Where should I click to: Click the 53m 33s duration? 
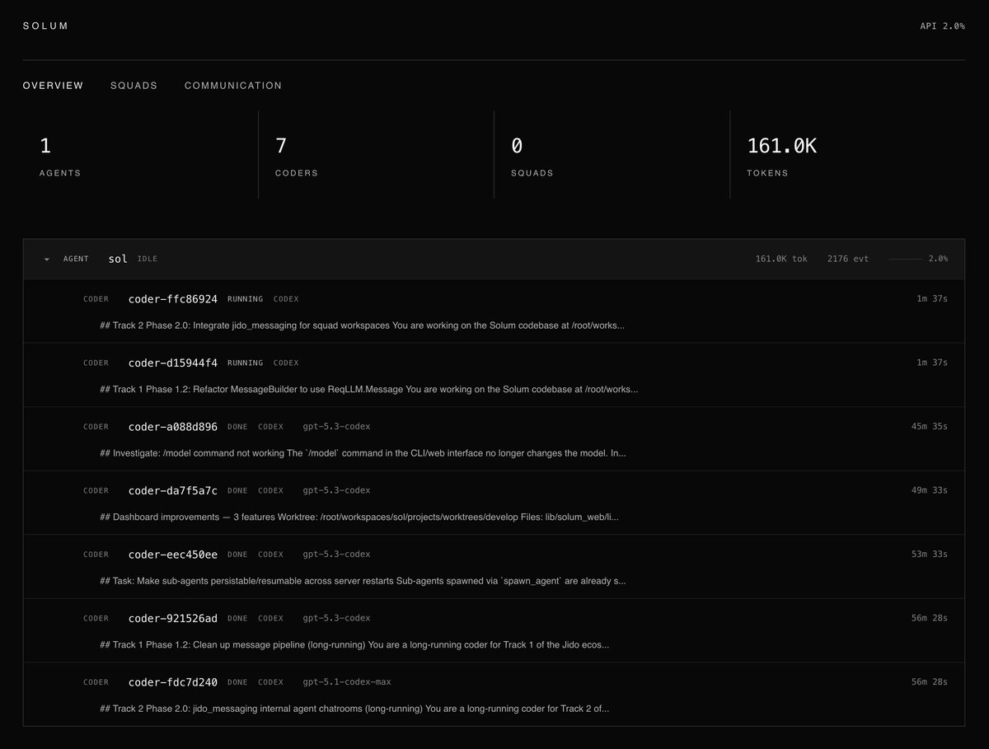point(930,555)
